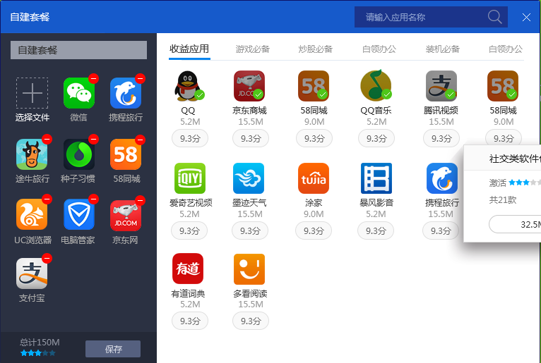Click the 9.3分 score button under 京东商城
The width and height of the screenshot is (541, 363).
(x=251, y=138)
